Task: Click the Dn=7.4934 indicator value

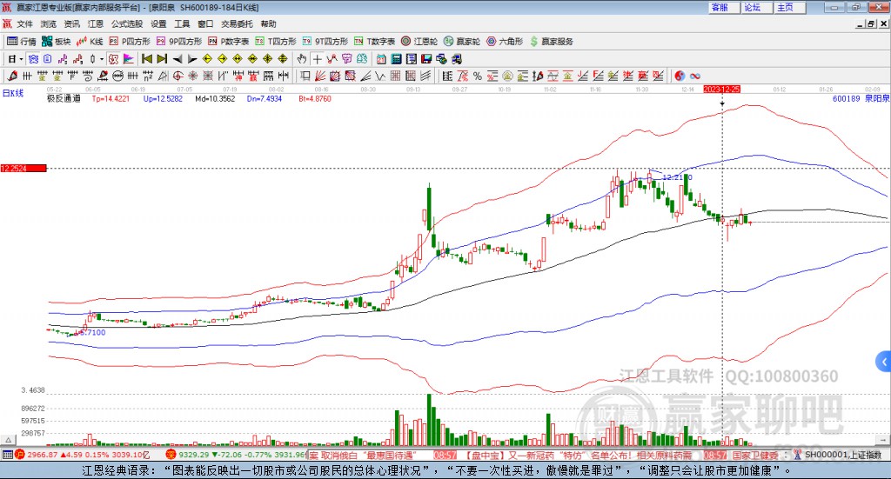Action: coord(265,99)
